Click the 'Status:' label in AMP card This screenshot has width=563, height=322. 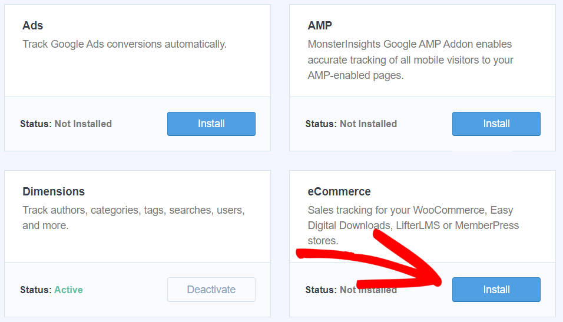click(321, 124)
